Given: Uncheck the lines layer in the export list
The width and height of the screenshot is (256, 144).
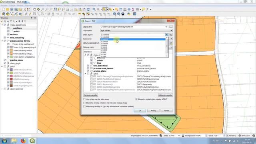Looking at the screenshot, I should (x=92, y=63).
